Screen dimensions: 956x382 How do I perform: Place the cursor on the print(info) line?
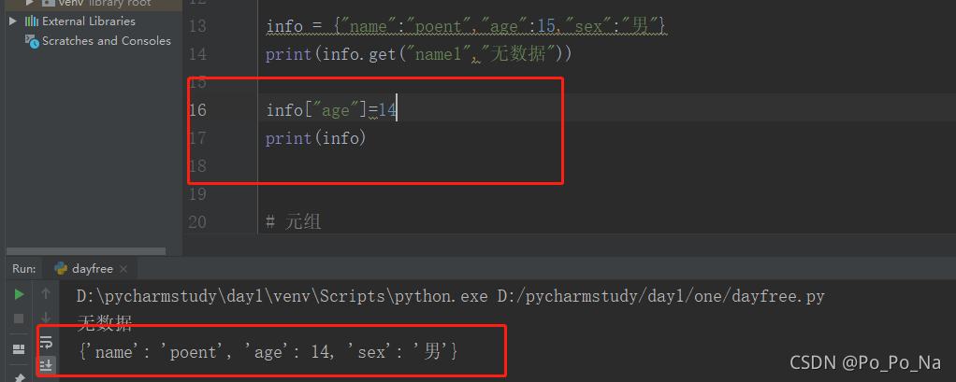pyautogui.click(x=315, y=138)
